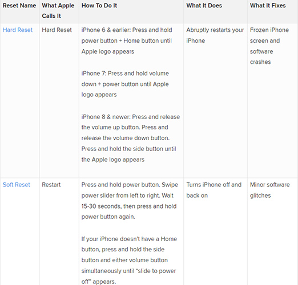The height and width of the screenshot is (285, 298).
Task: Click the 'Press and hold power button. Swipe' paragraph
Action: coord(130,201)
